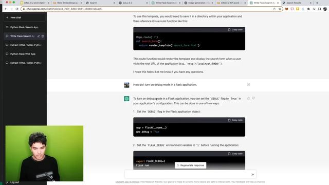Image resolution: width=329 pixels, height=185 pixels.
Task: Switch to the Word Embeddings tab
Action: point(67,3)
